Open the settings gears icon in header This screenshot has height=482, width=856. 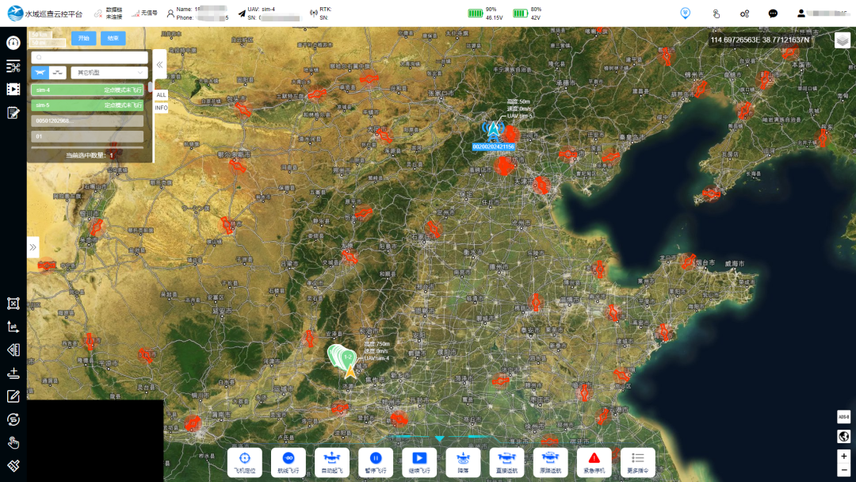tap(744, 13)
